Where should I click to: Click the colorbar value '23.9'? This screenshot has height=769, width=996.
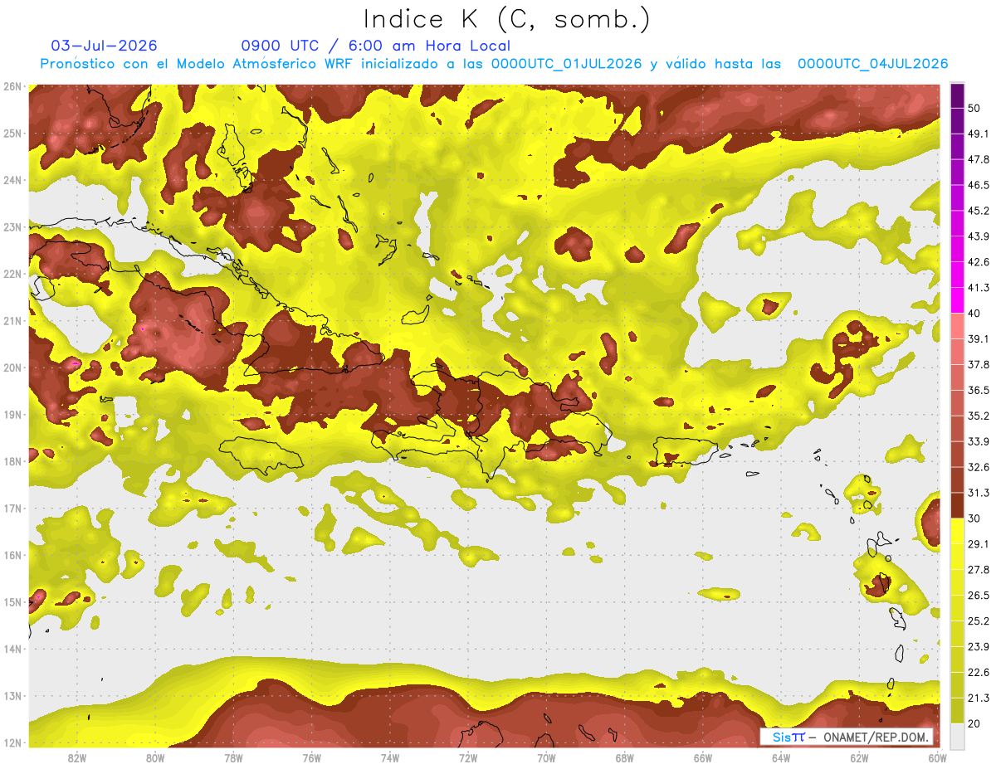coord(979,647)
